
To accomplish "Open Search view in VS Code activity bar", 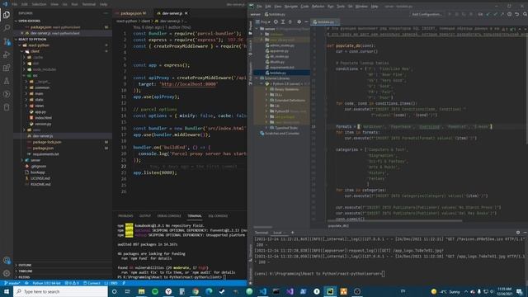I will coord(7,27).
